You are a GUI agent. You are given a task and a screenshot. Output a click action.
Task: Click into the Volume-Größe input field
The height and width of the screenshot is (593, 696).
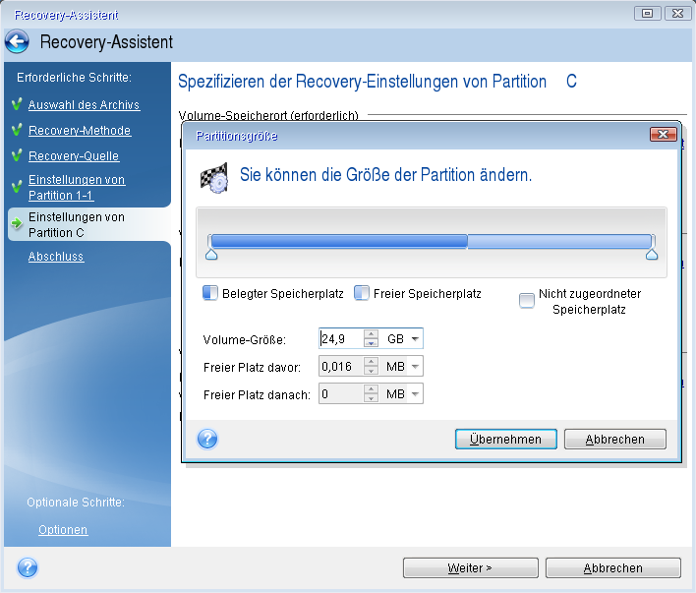click(340, 339)
